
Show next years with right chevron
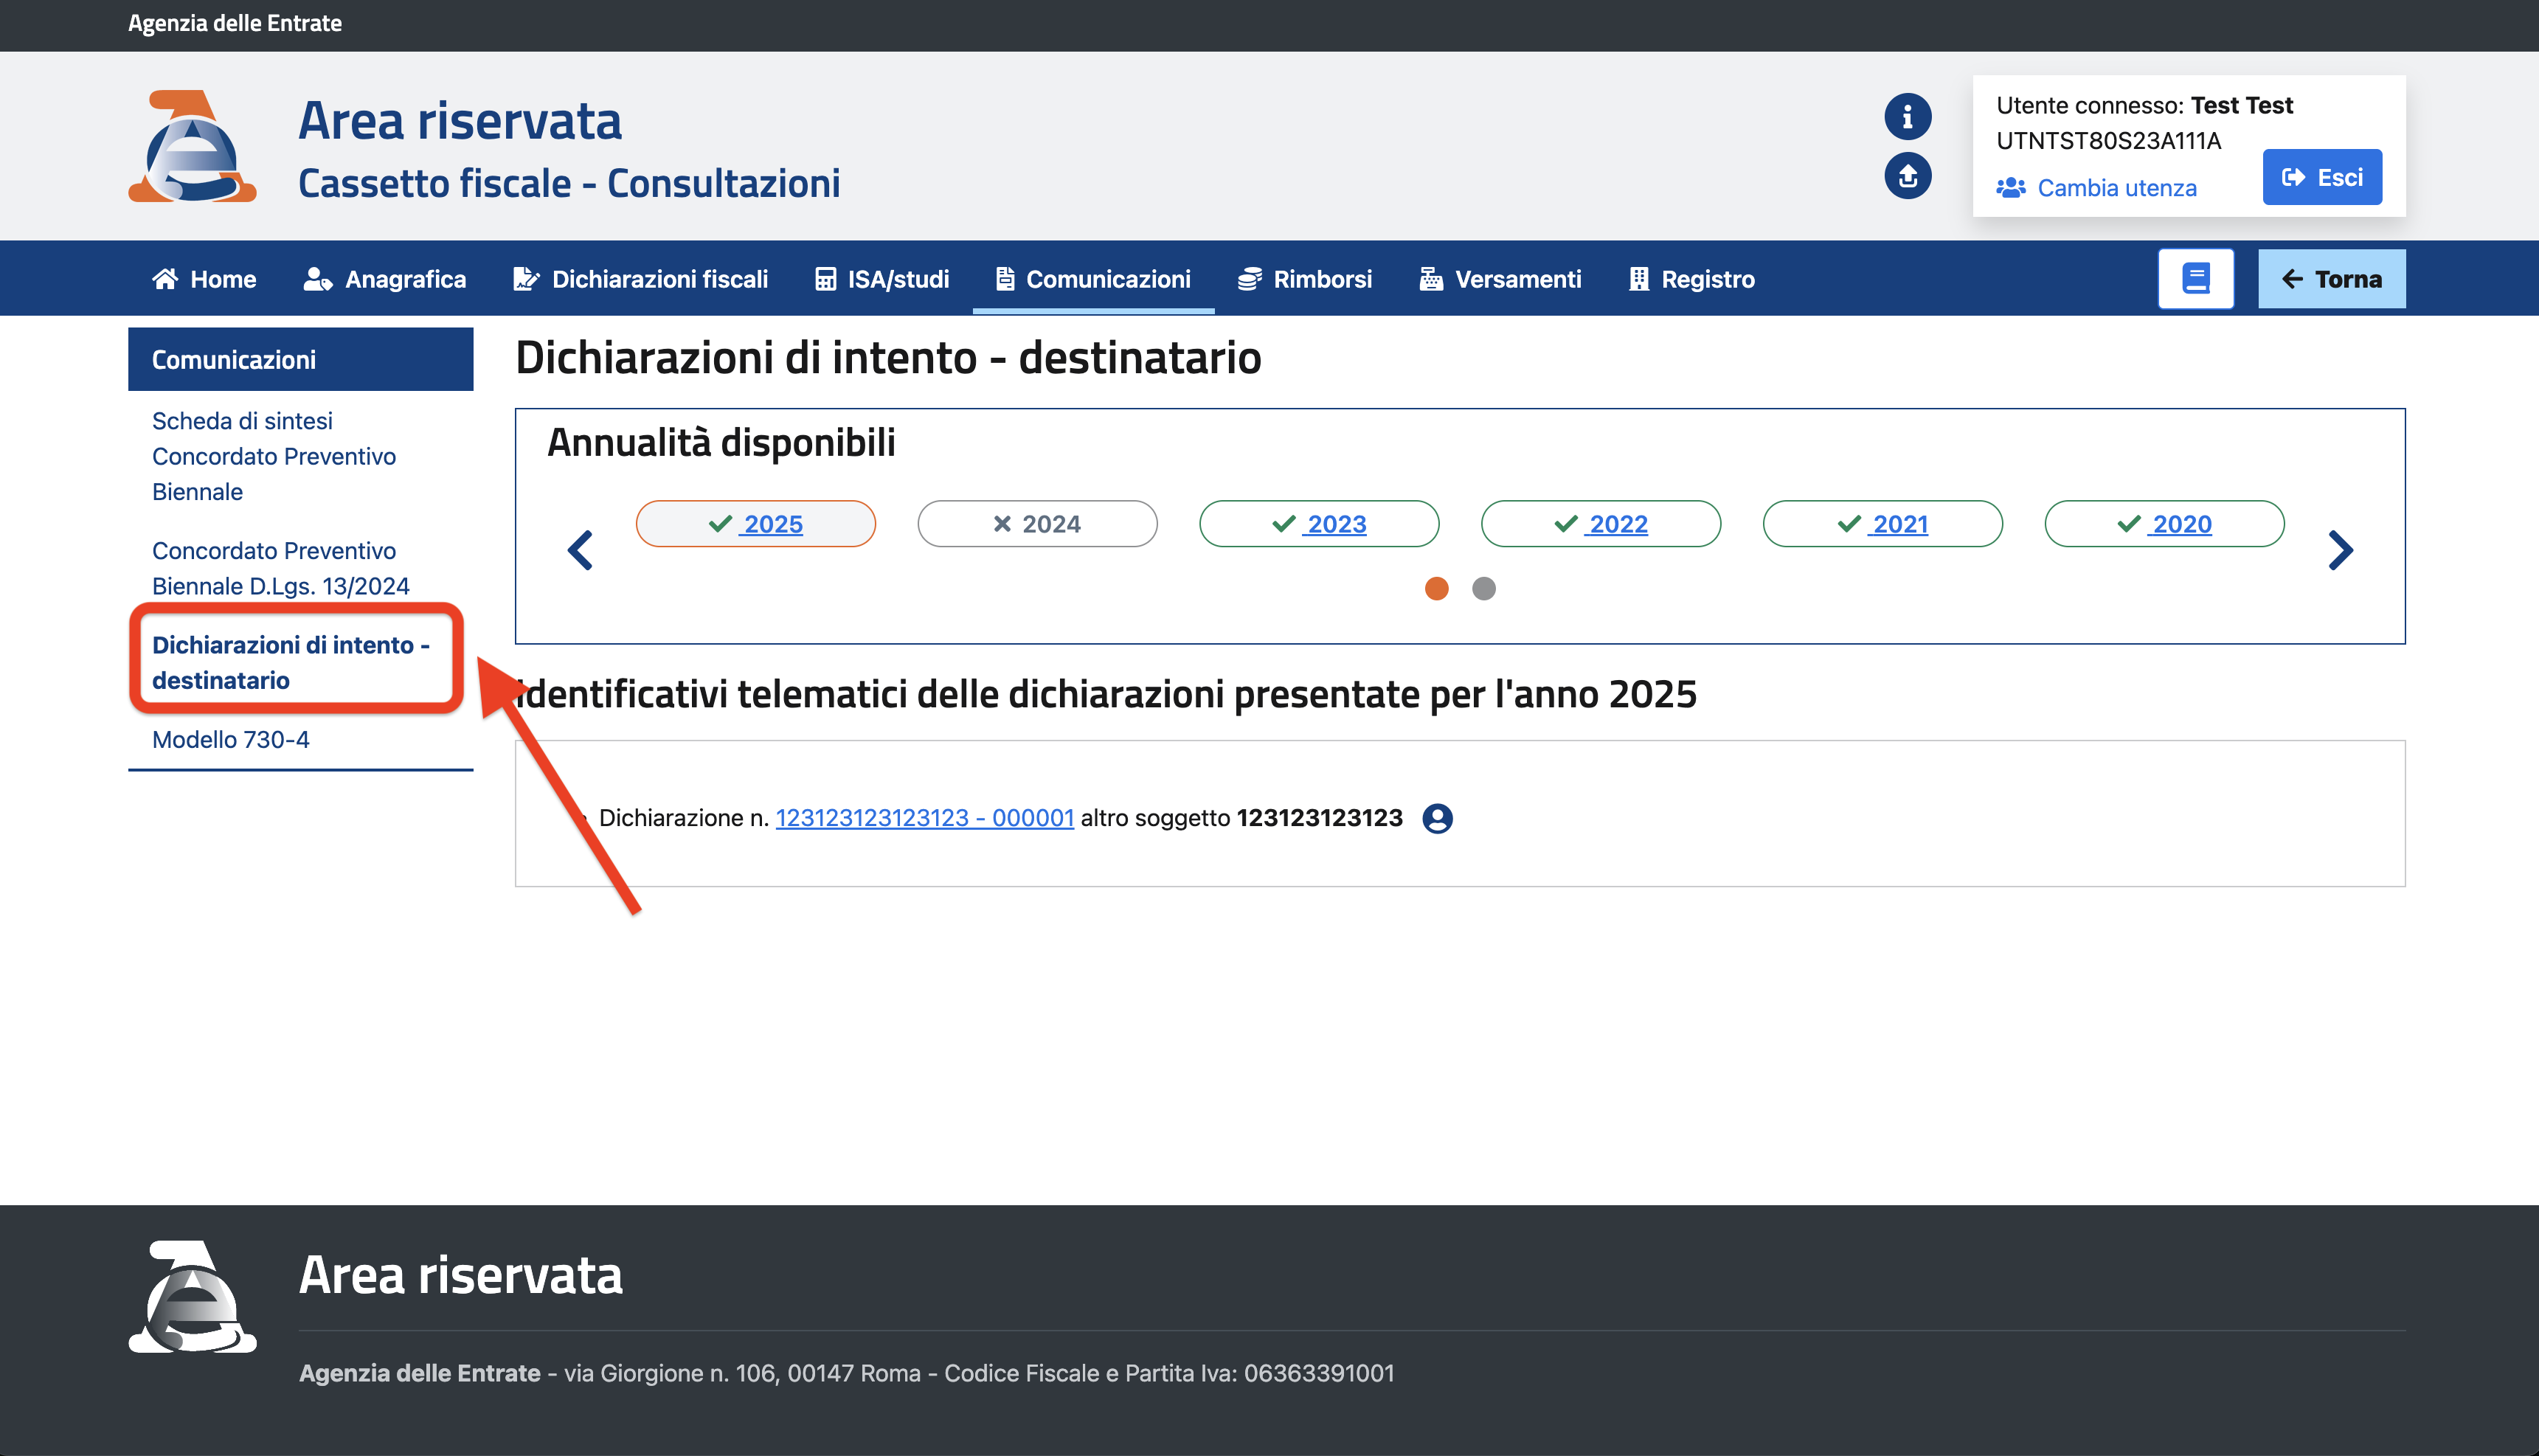point(2340,550)
